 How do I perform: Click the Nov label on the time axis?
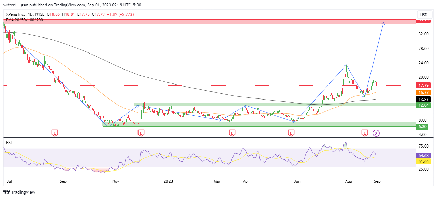pyautogui.click(x=115, y=182)
